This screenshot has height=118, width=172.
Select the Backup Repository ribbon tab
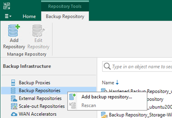(x=65, y=16)
